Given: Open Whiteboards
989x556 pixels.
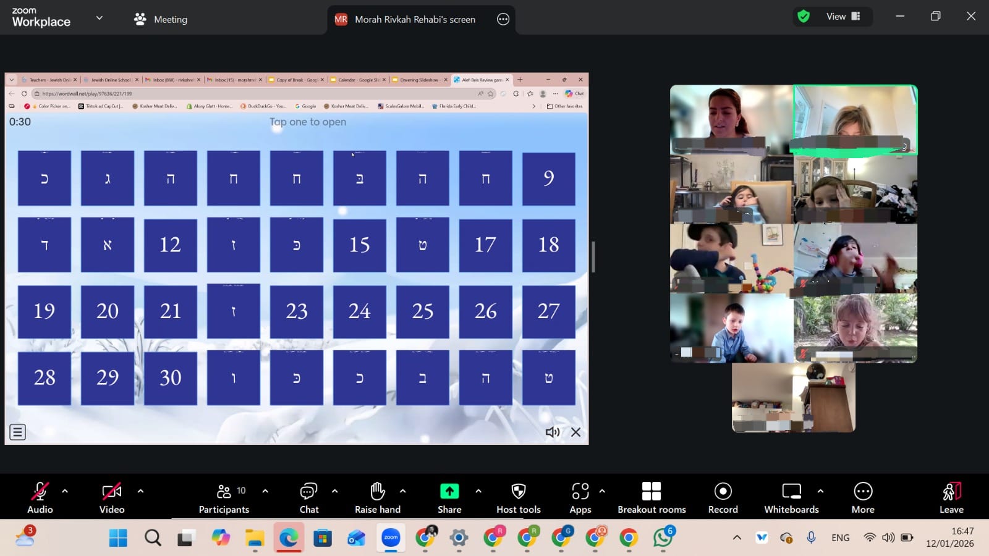Looking at the screenshot, I should pyautogui.click(x=791, y=492).
